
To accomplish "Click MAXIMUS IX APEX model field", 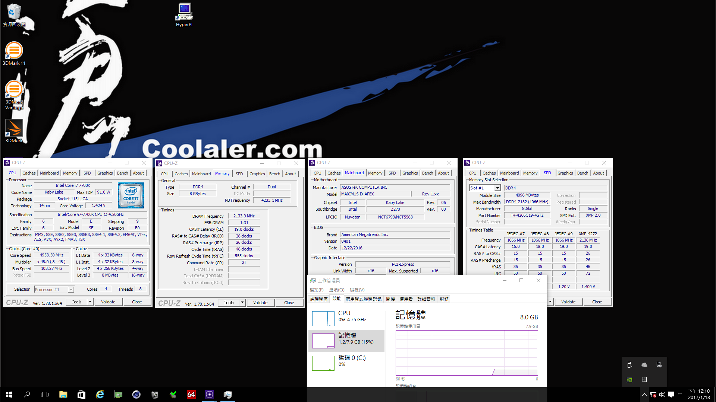I will point(375,194).
